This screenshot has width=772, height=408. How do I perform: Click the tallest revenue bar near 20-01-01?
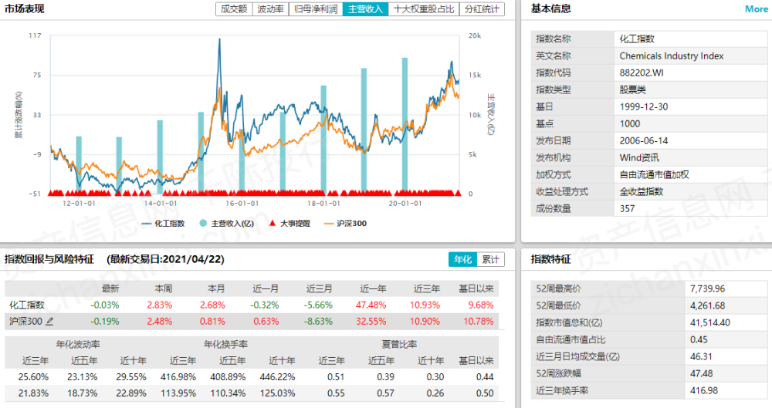404,123
